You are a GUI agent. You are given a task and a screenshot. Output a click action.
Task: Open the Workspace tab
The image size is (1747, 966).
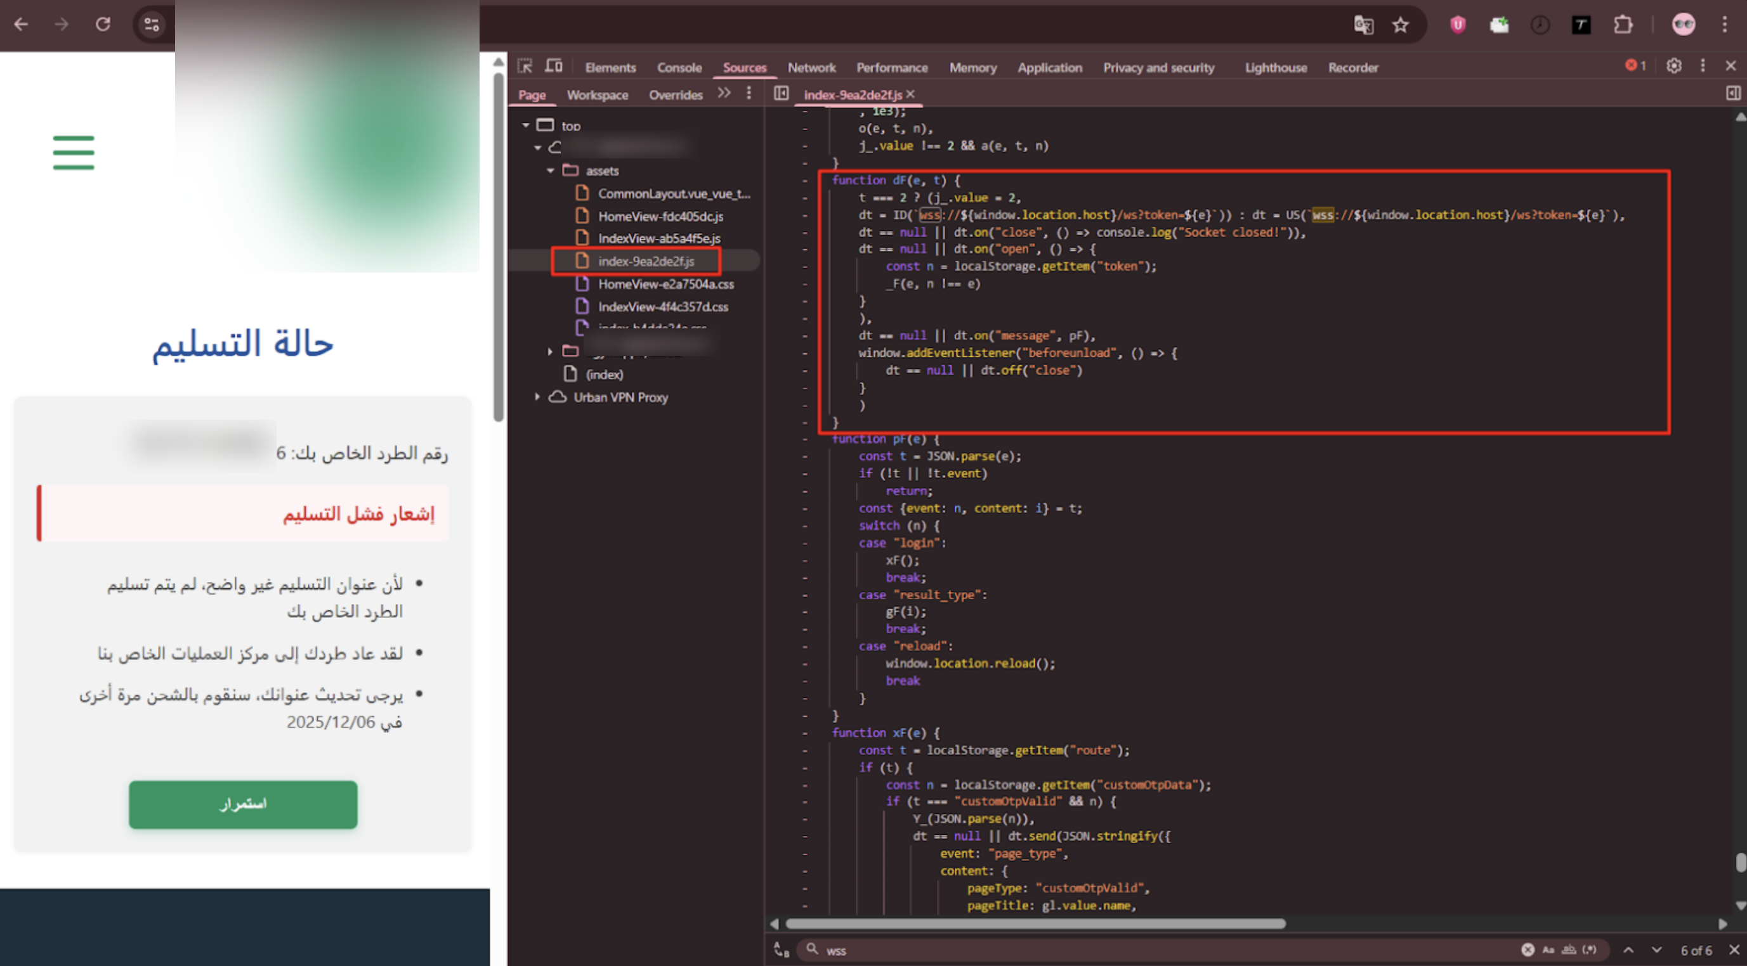(598, 94)
